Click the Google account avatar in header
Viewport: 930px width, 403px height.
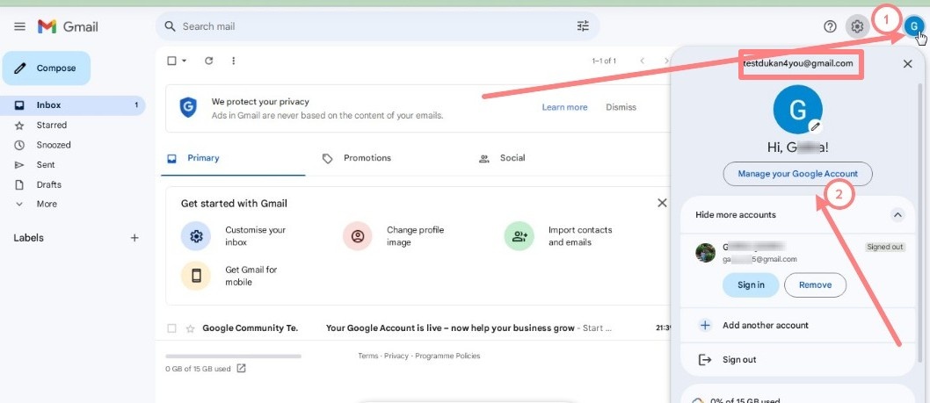[x=914, y=26]
